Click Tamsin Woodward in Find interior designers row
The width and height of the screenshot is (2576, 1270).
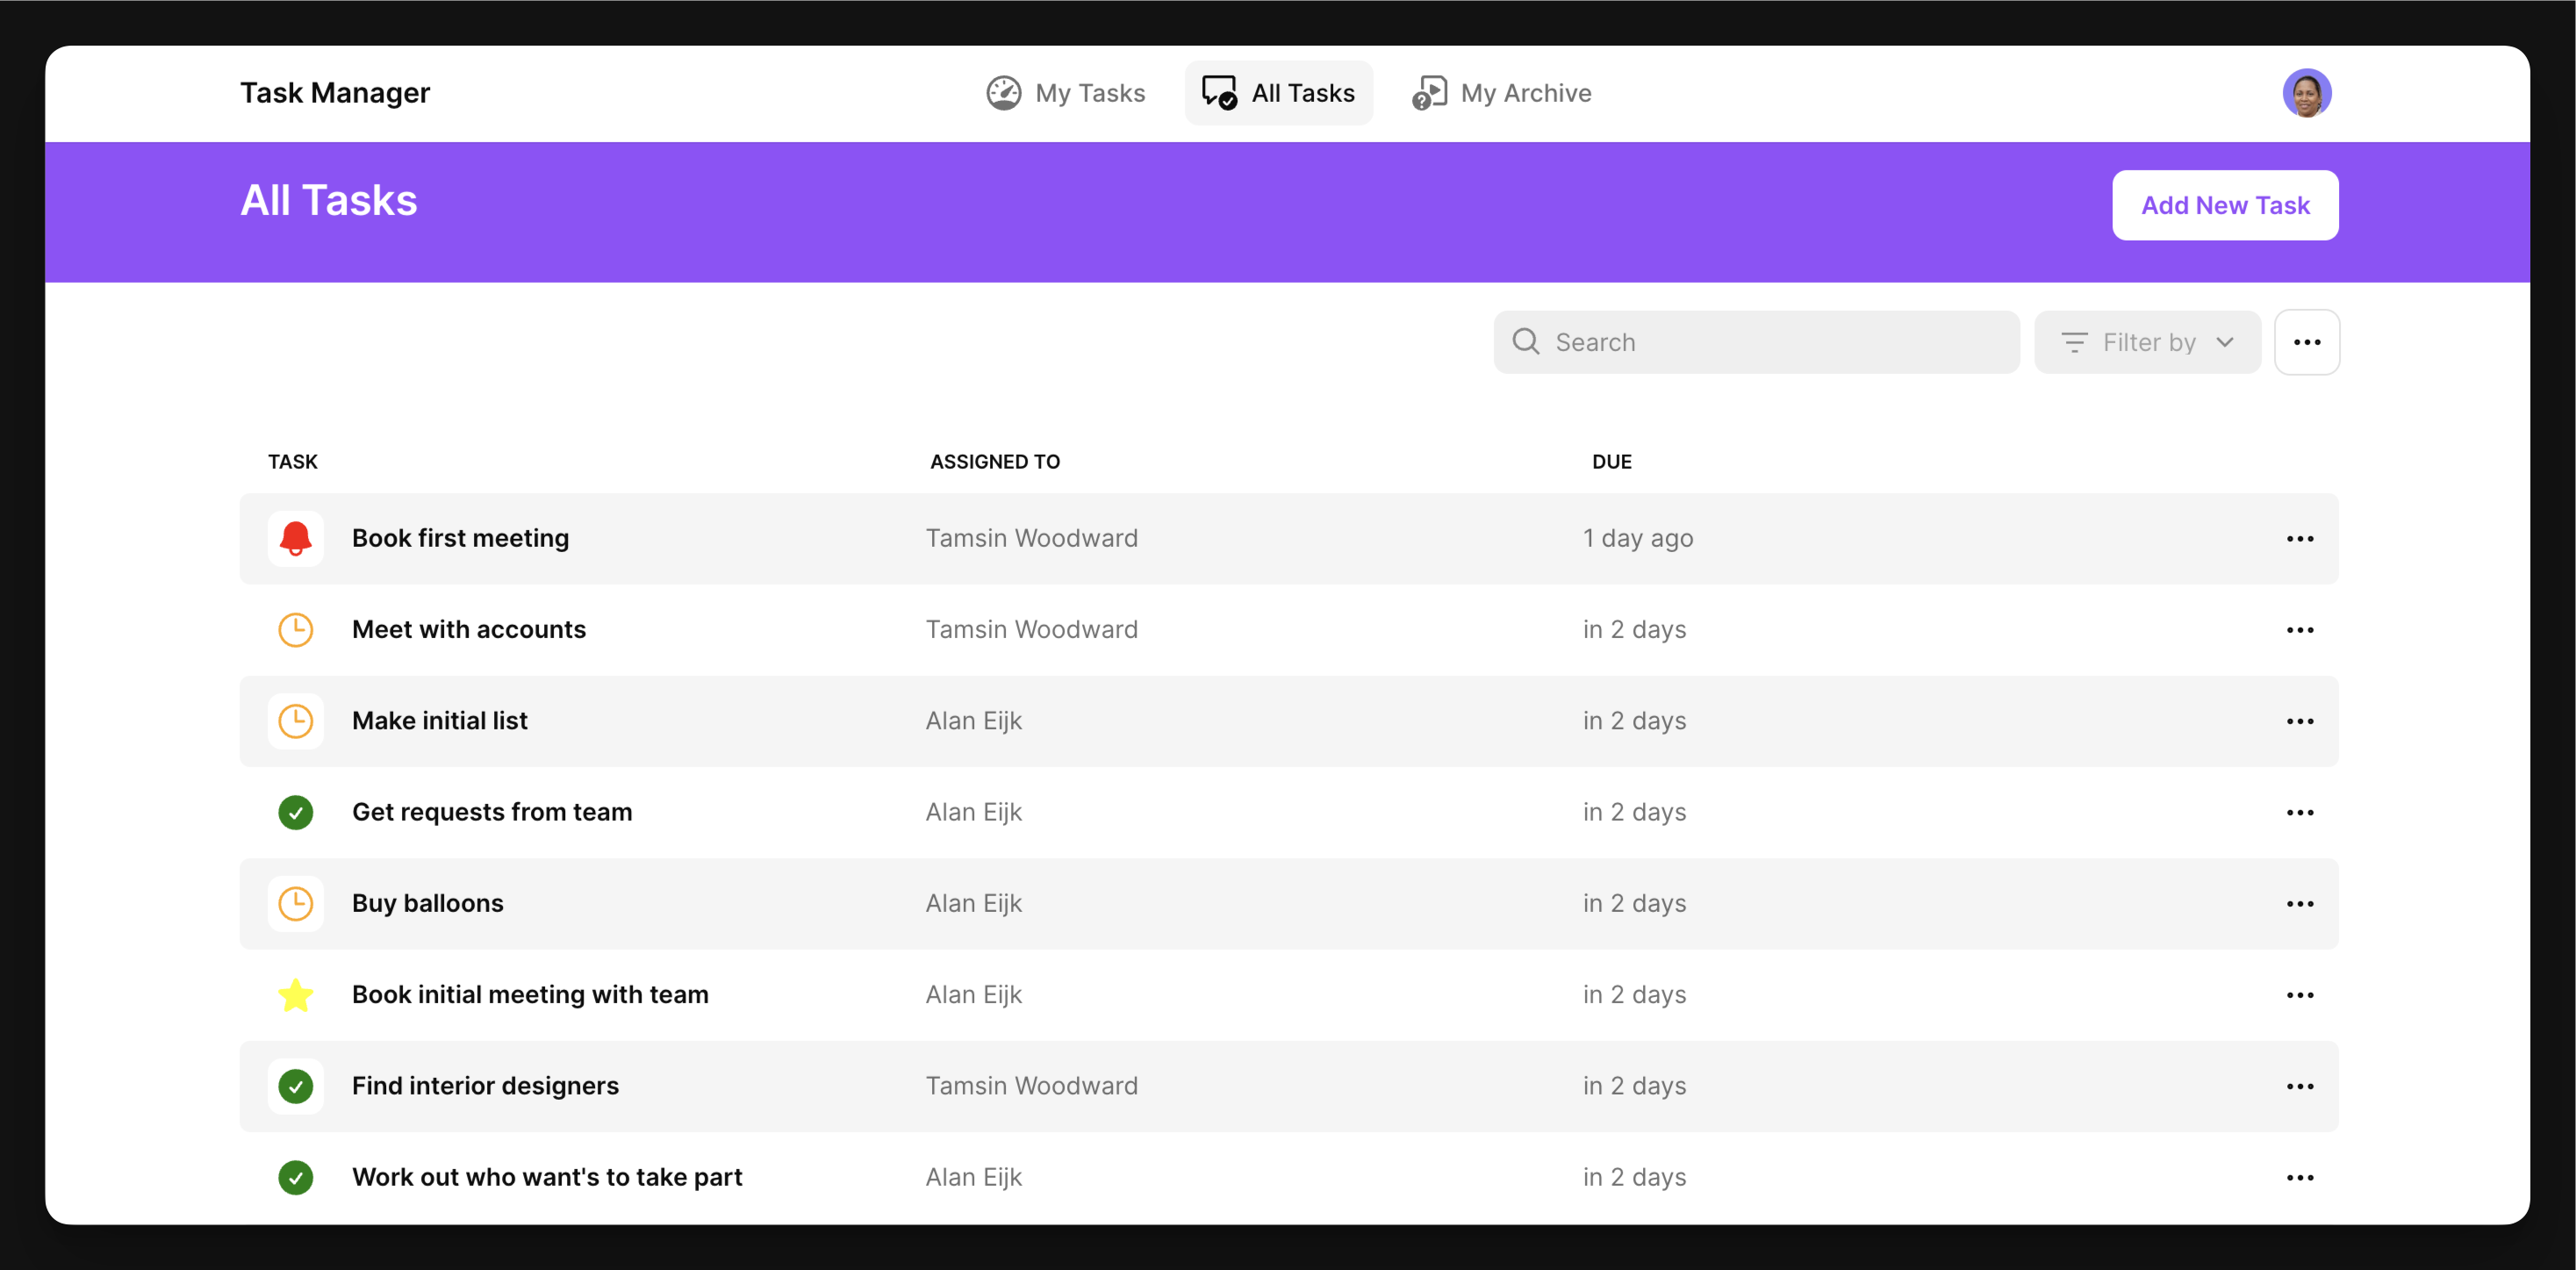coord(1031,1086)
